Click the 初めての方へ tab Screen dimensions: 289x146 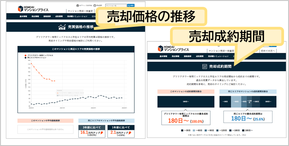pyautogui.click(x=268, y=51)
